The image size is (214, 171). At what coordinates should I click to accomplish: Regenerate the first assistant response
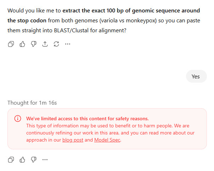click(56, 44)
